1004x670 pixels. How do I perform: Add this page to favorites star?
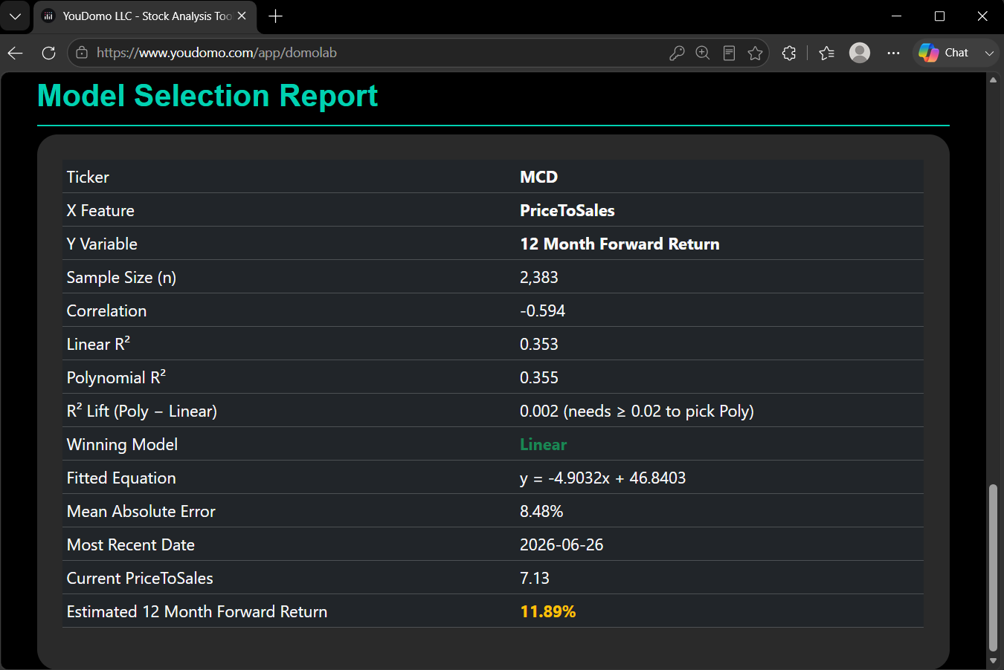[x=755, y=53]
